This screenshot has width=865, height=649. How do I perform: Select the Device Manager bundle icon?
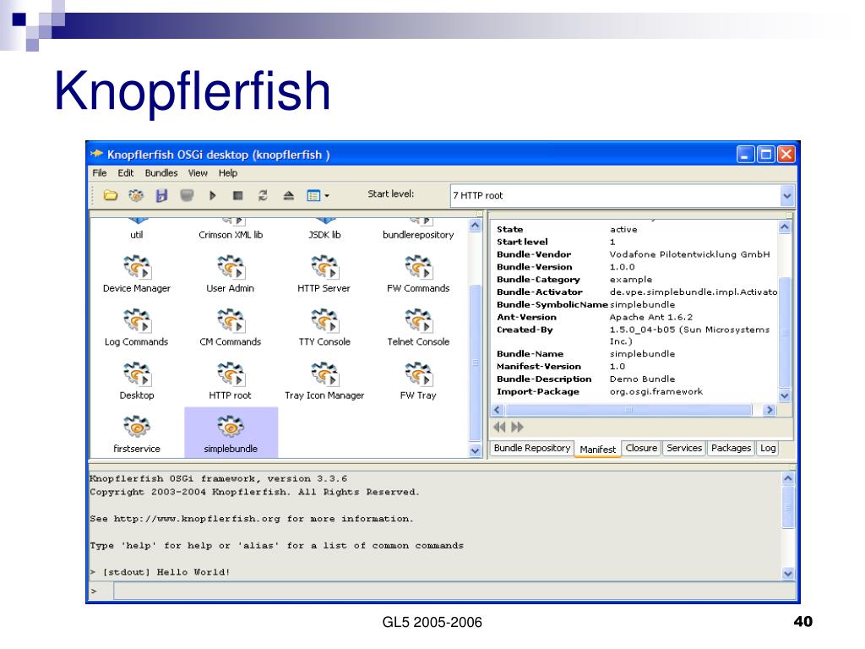pos(137,266)
